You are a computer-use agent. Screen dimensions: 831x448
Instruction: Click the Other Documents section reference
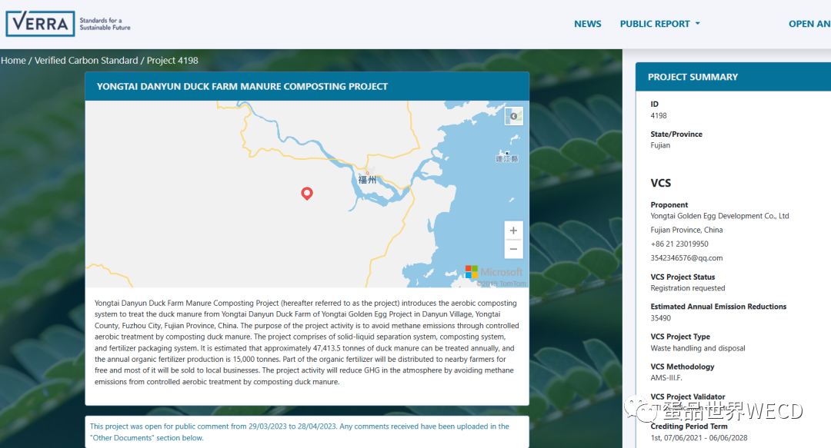click(146, 437)
